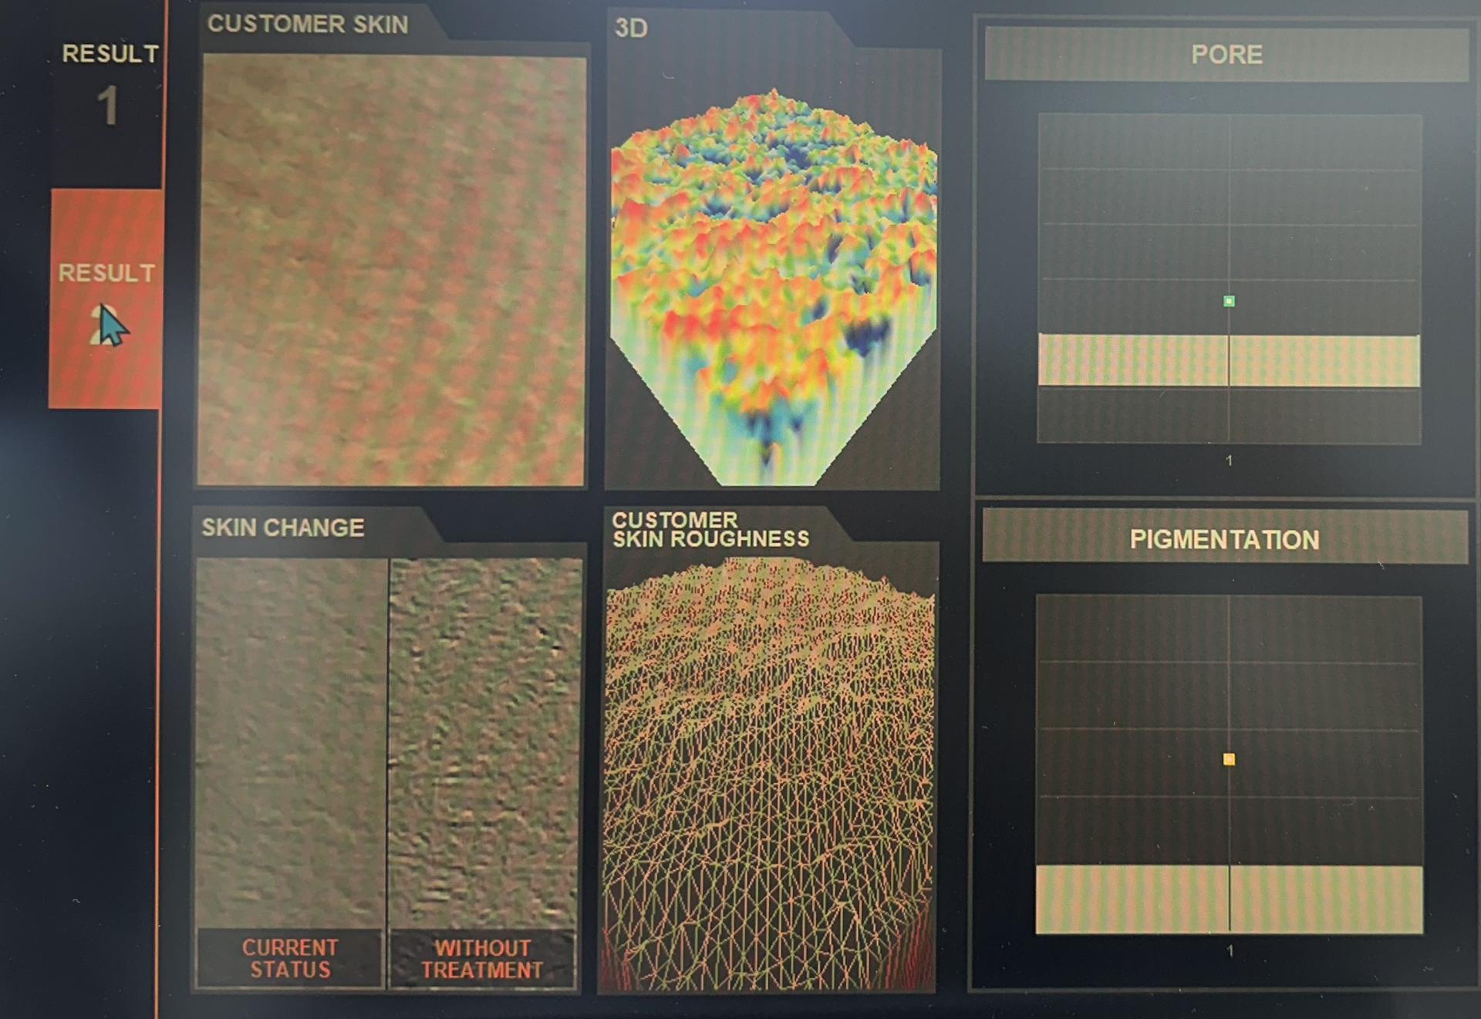The width and height of the screenshot is (1481, 1019).
Task: Click the green data point in Pore chart
Action: tap(1229, 302)
